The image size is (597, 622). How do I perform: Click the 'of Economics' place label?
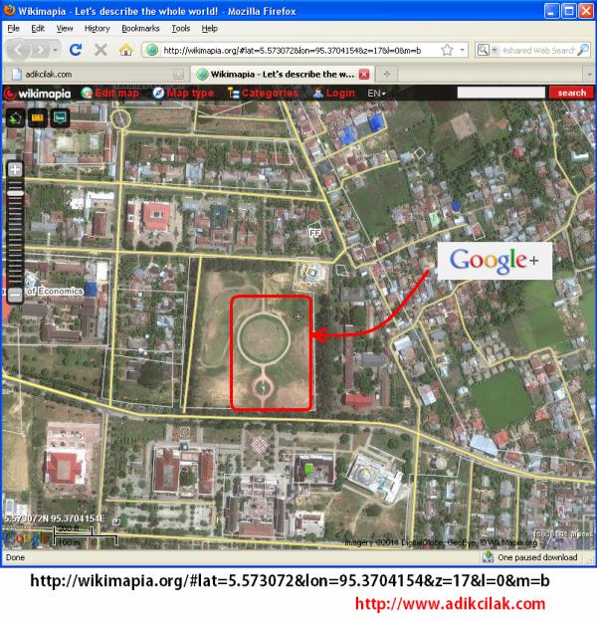(55, 291)
